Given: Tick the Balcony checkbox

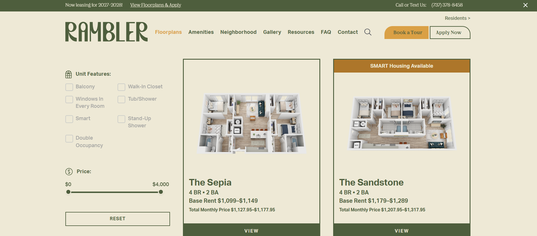Looking at the screenshot, I should tap(69, 87).
